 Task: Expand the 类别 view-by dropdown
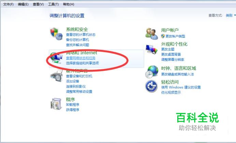coord(231,15)
